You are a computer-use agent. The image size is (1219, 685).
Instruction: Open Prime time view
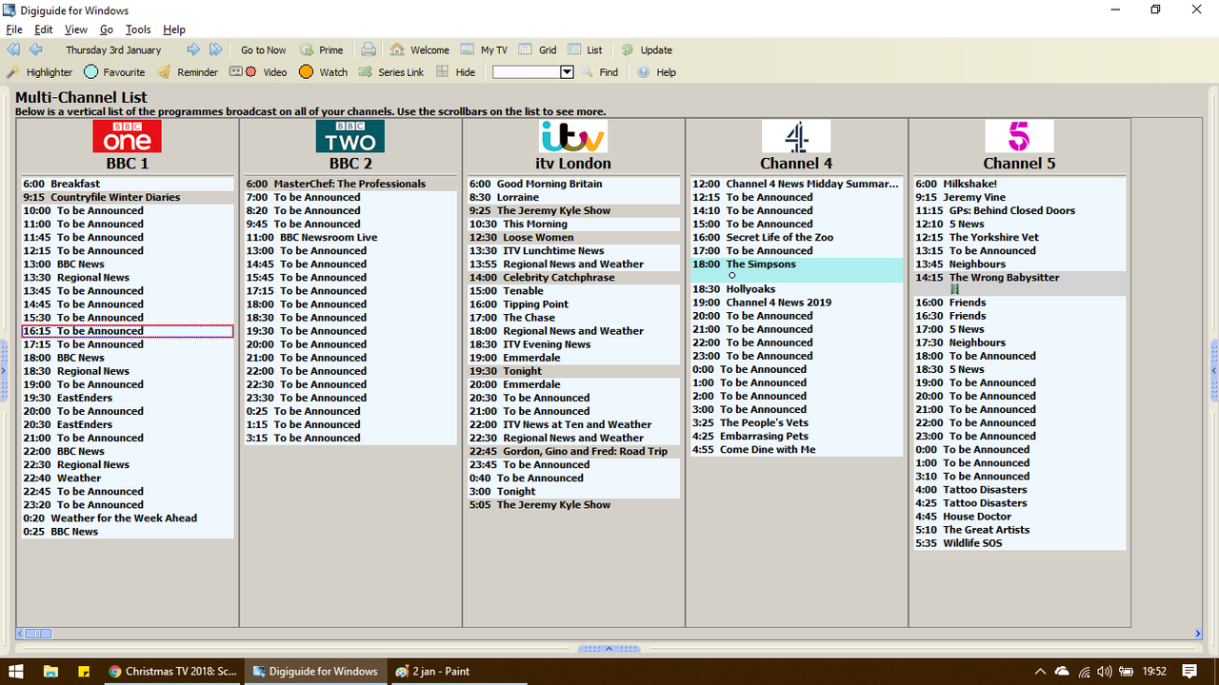point(322,50)
